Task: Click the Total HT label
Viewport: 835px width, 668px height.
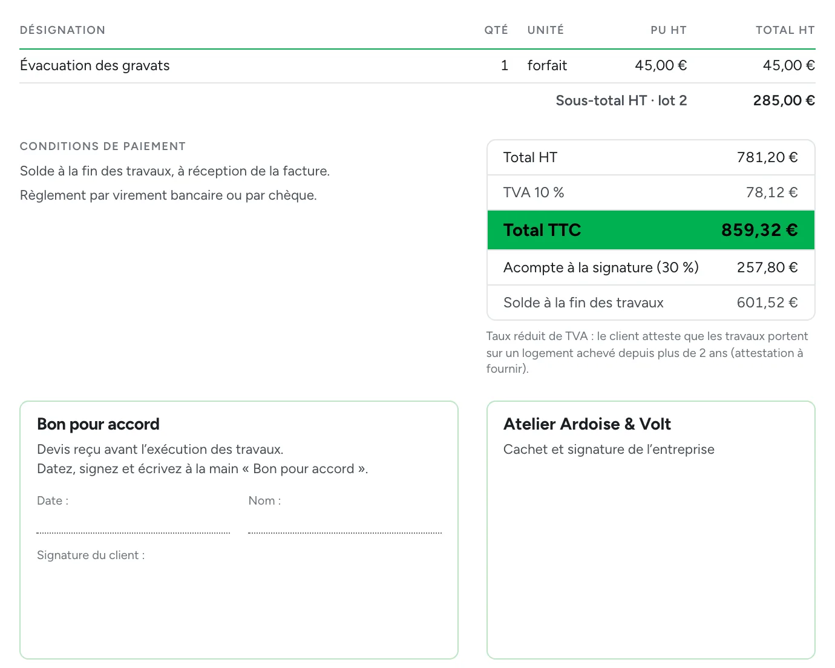Action: point(531,157)
